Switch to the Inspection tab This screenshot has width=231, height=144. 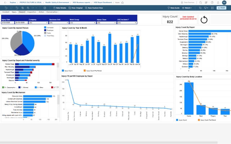32,12
